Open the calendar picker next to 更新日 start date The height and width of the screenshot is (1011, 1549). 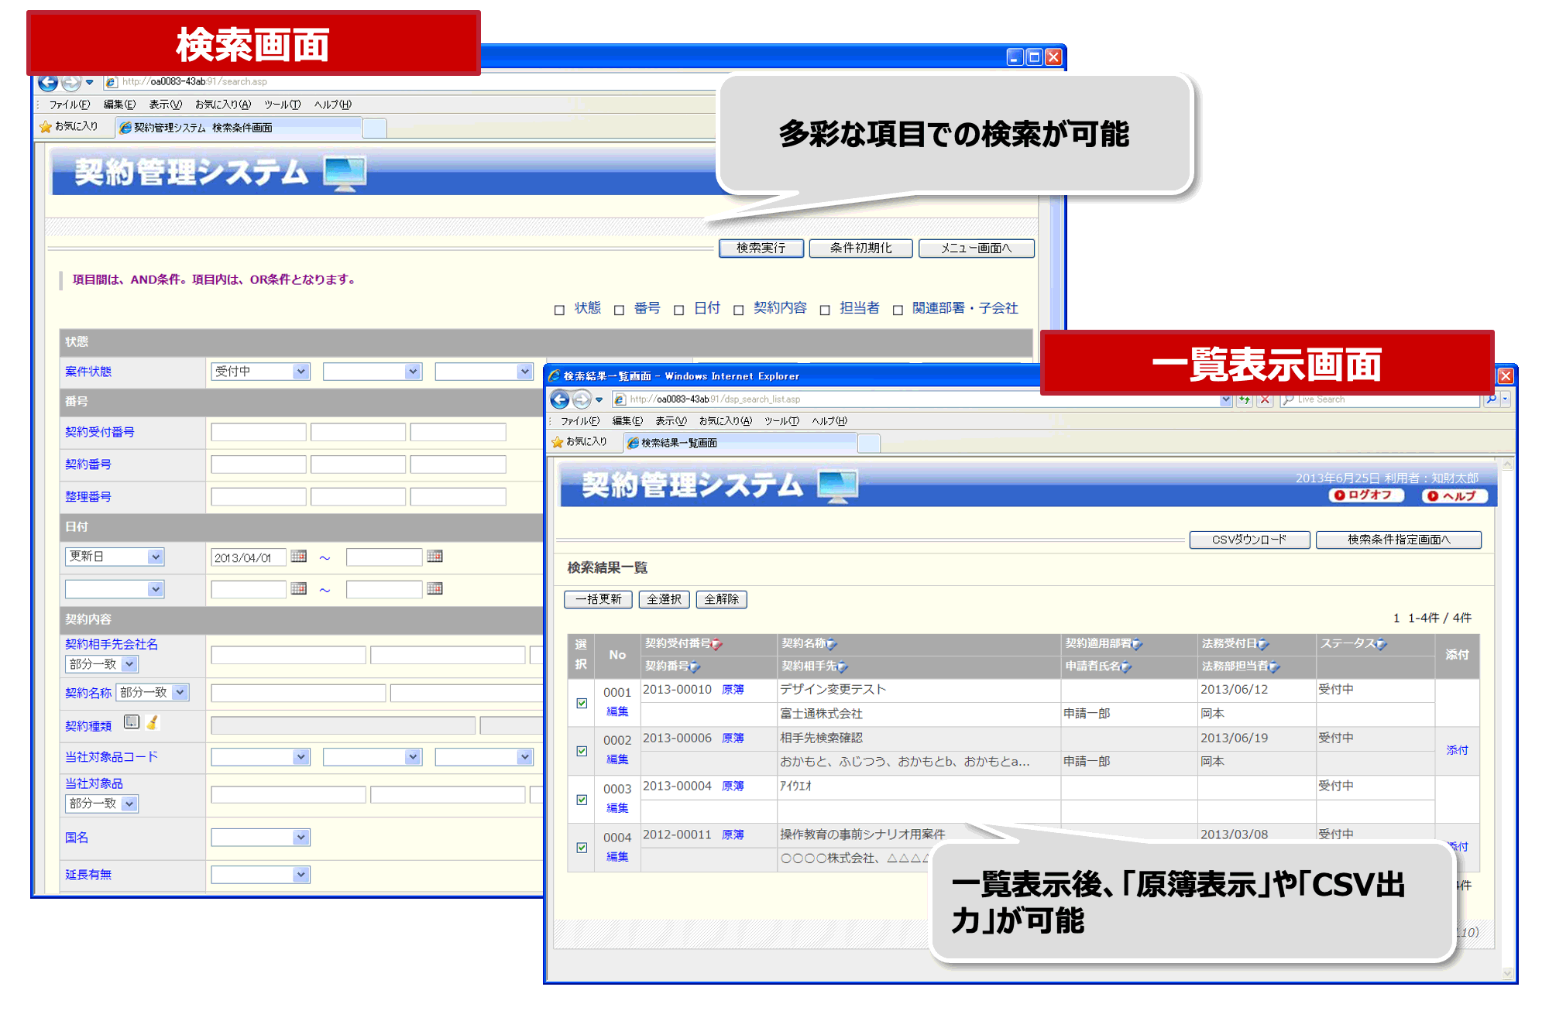[298, 557]
